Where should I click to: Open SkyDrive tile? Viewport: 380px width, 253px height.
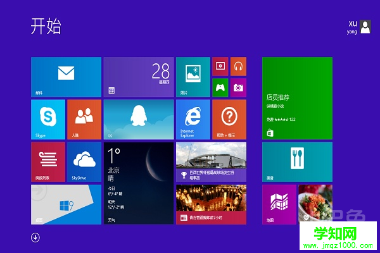[x=84, y=162]
